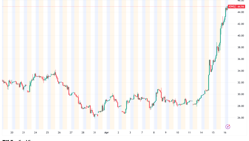Image resolution: width=249 pixels, height=141 pixels.
Task: Select the 36.00 price axis label
Action: [241, 59]
